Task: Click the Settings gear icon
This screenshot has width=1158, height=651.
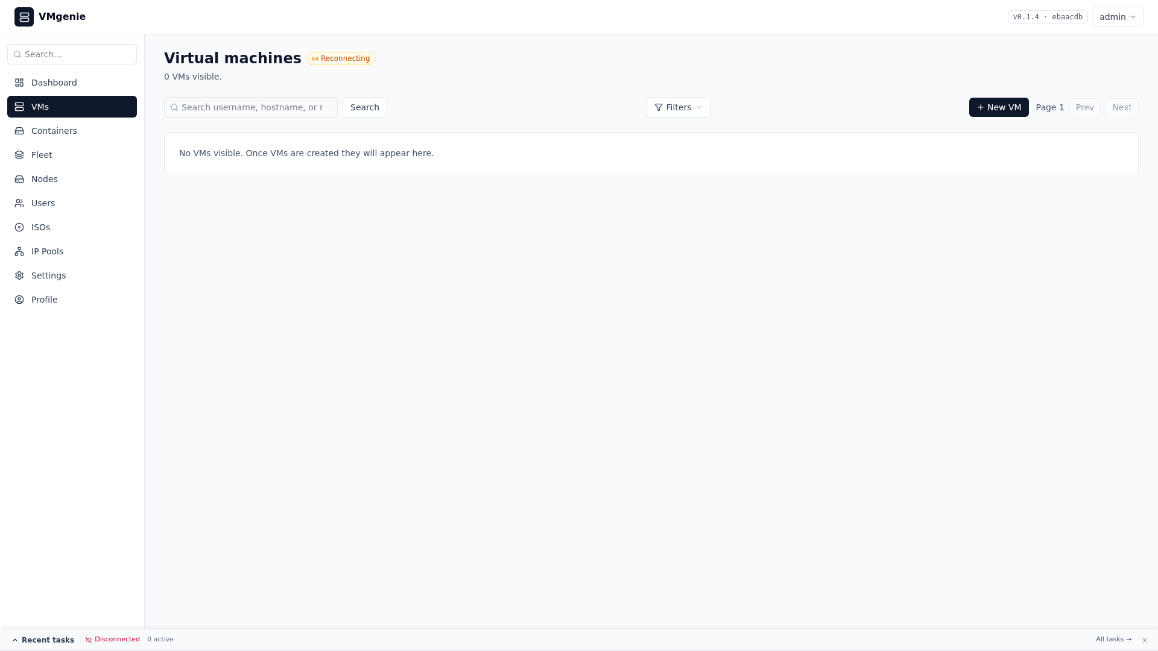Action: point(19,275)
